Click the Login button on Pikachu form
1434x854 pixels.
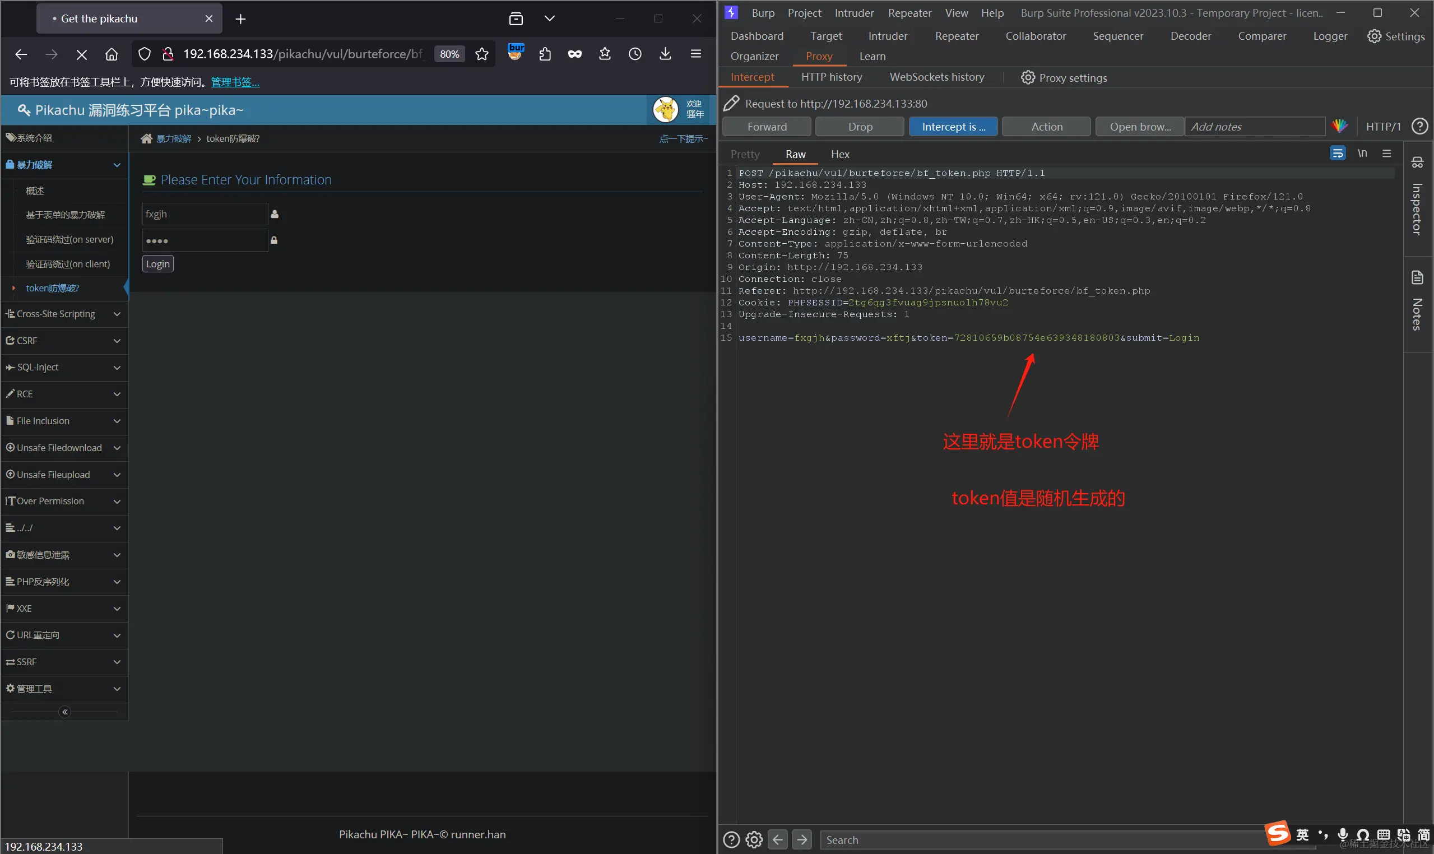(x=157, y=263)
